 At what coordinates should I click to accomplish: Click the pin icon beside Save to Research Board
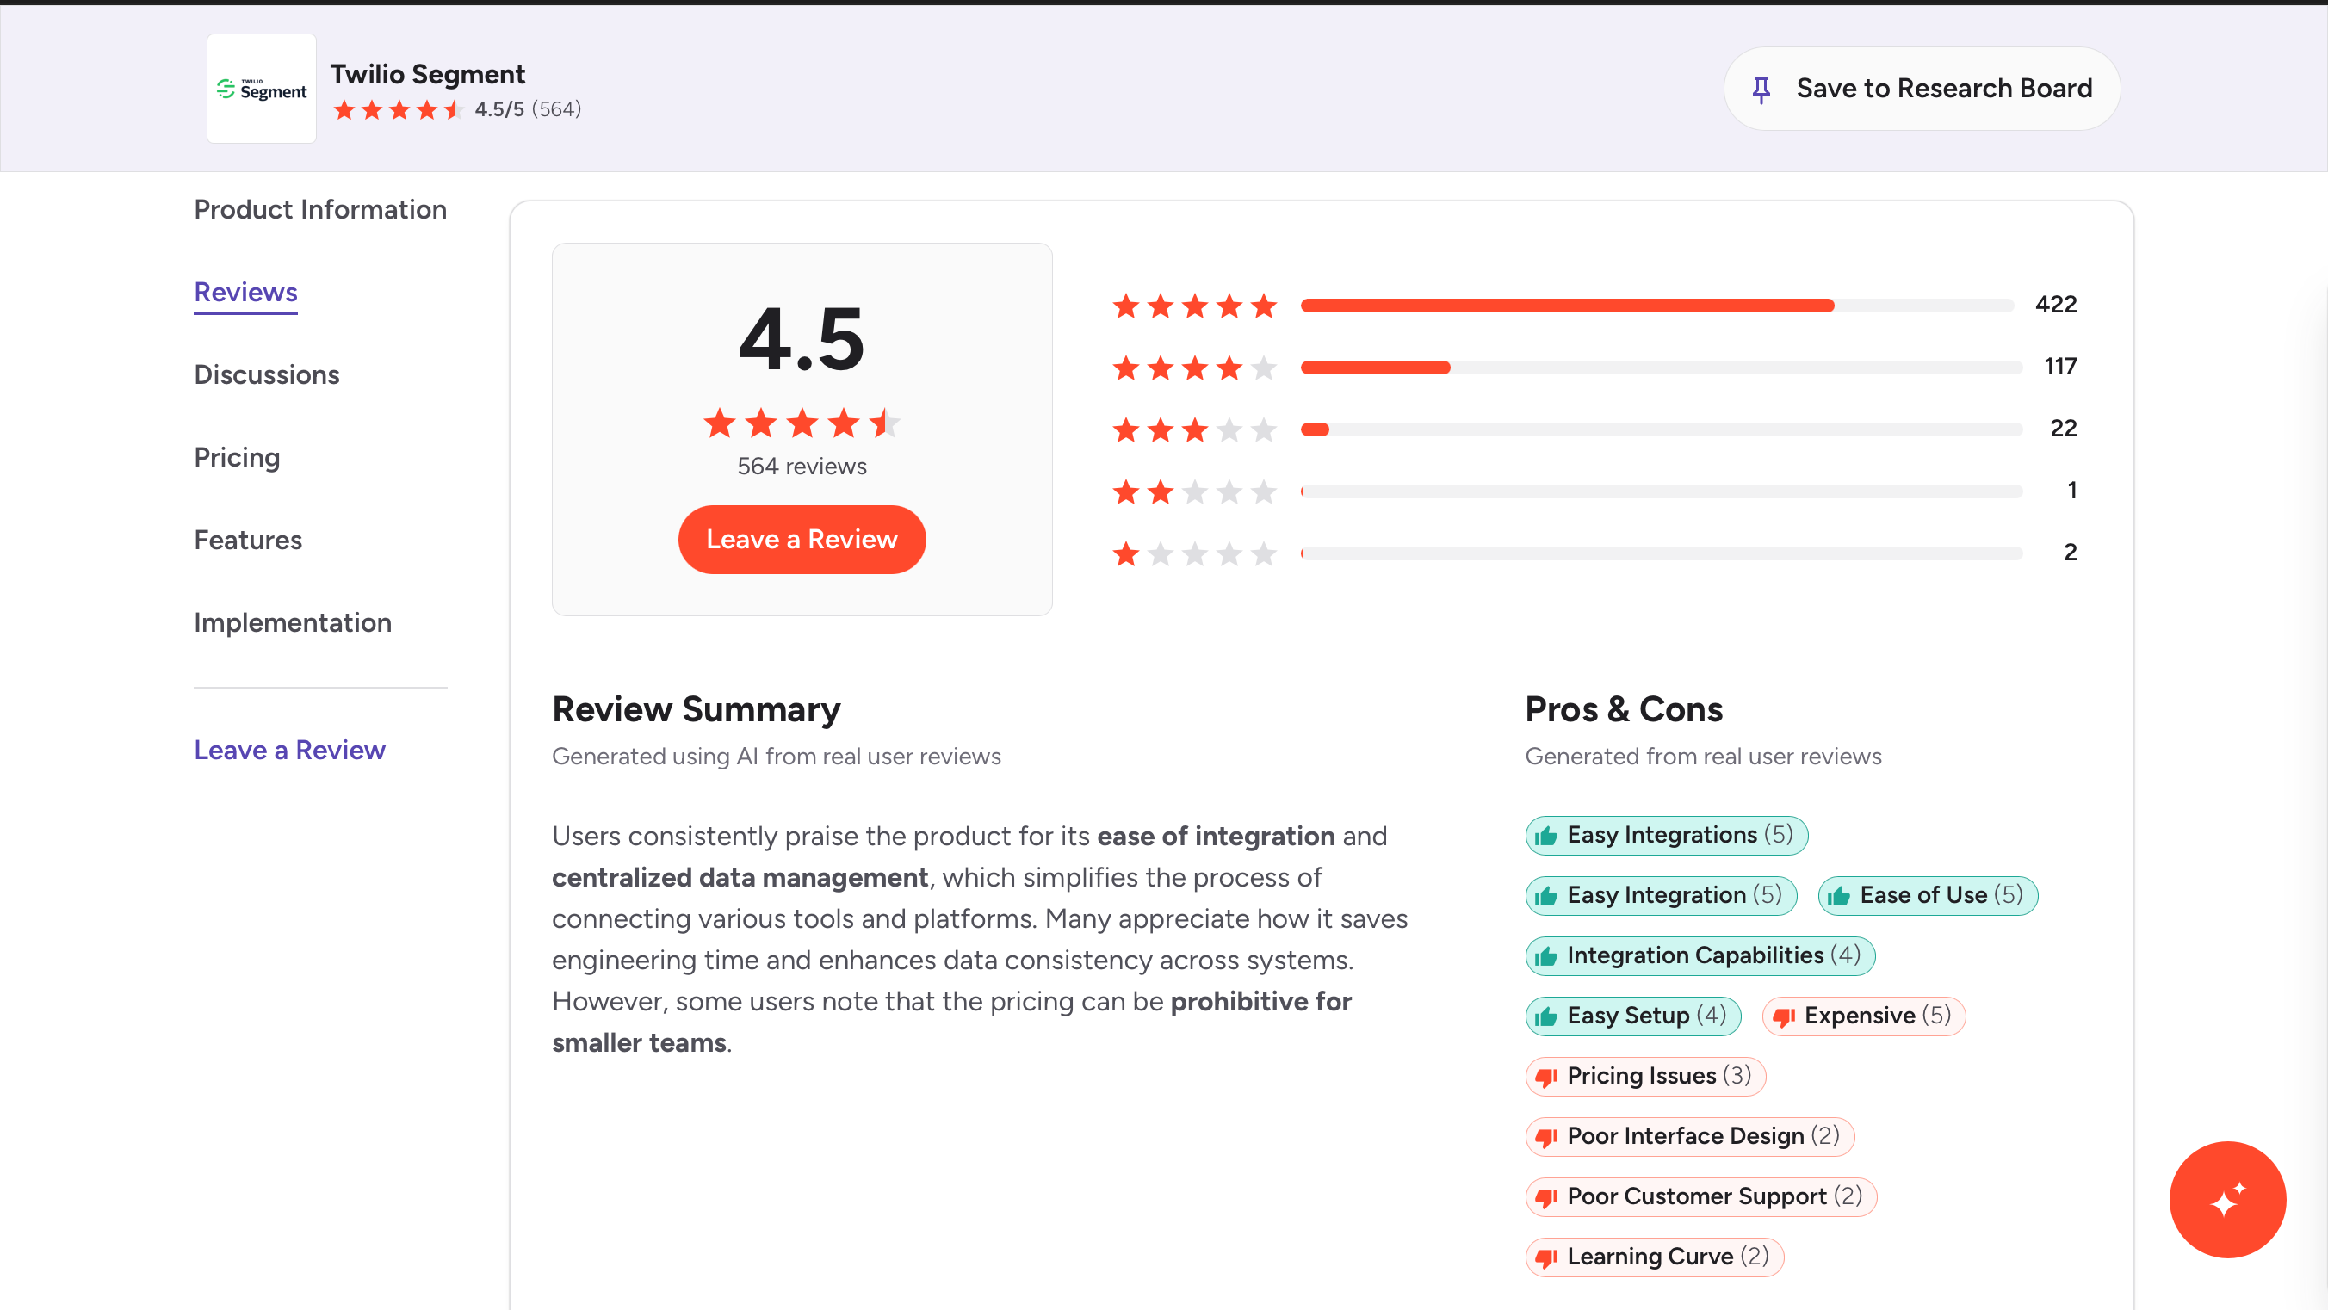click(1761, 89)
